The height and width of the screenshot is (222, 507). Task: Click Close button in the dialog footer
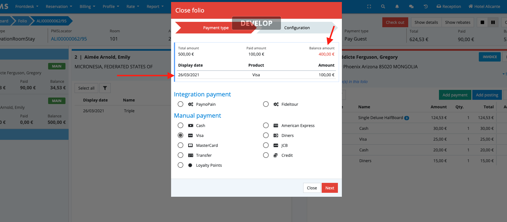tap(312, 188)
